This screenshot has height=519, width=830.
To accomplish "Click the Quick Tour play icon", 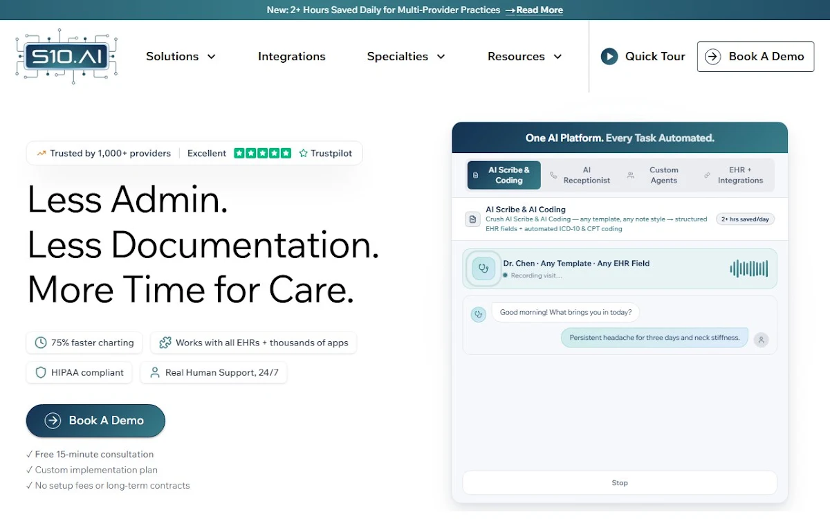I will (x=609, y=57).
